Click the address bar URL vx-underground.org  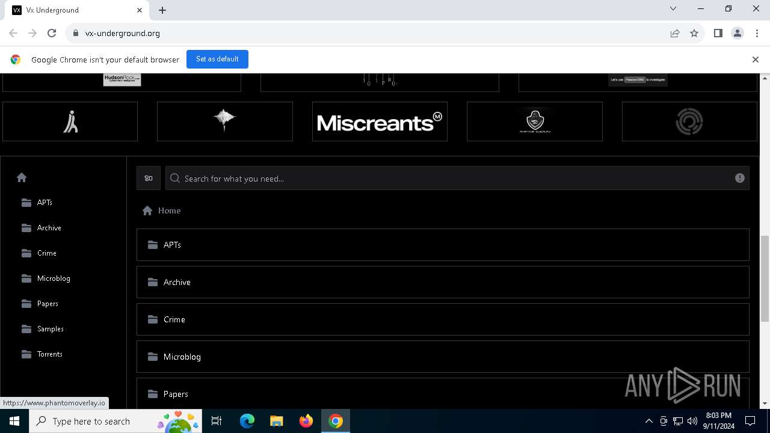tap(123, 33)
